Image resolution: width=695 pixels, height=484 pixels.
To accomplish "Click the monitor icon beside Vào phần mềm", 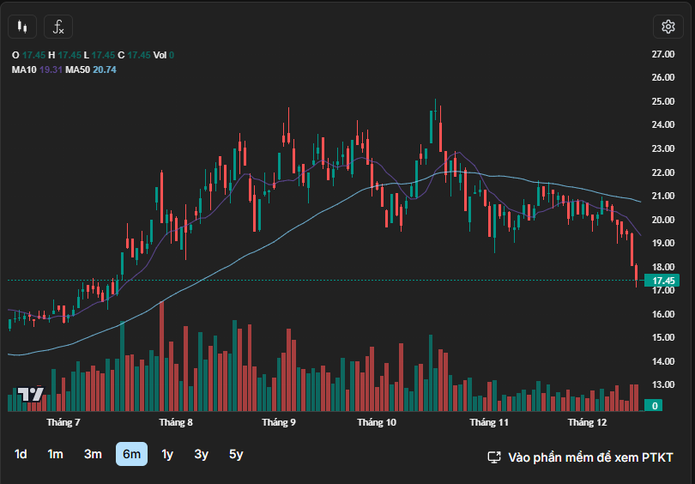I will coord(494,457).
